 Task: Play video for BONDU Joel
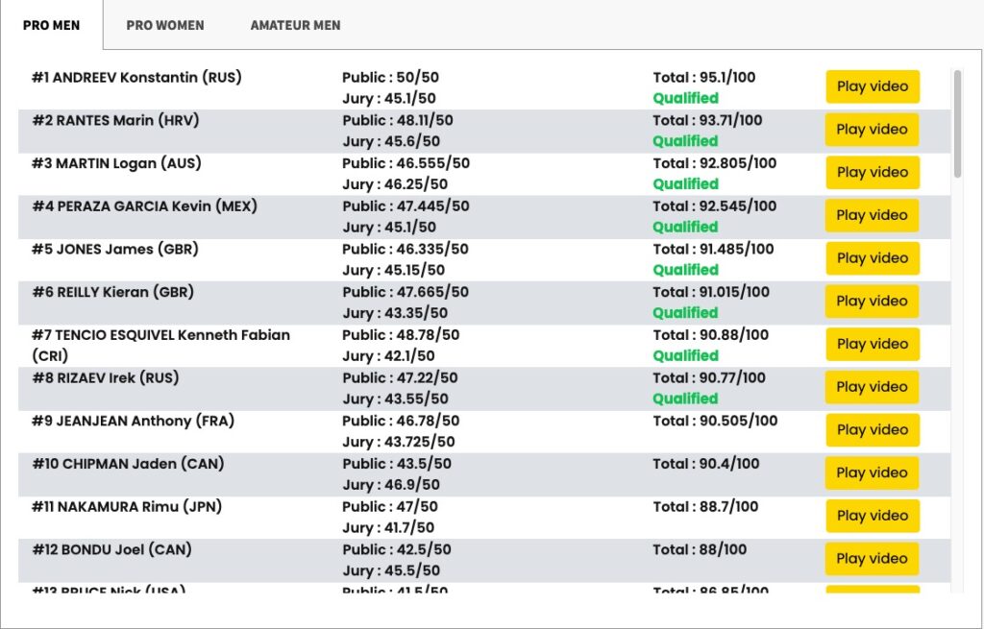pos(873,559)
